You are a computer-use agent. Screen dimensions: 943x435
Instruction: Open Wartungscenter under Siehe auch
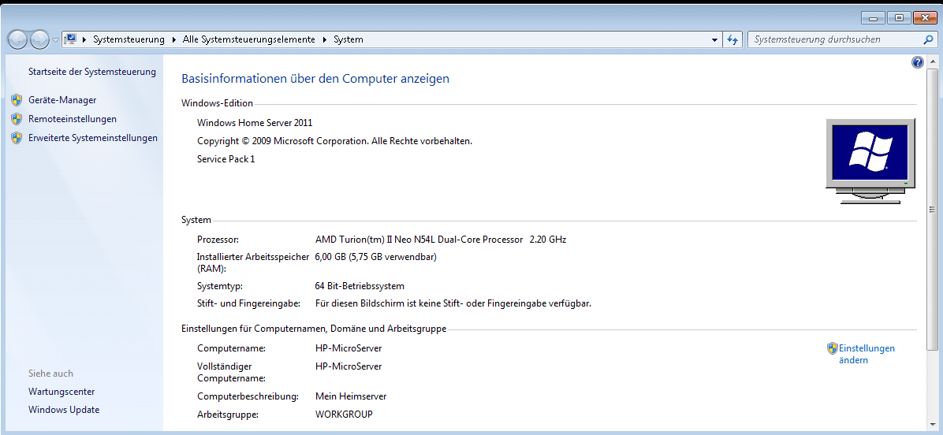tap(61, 392)
